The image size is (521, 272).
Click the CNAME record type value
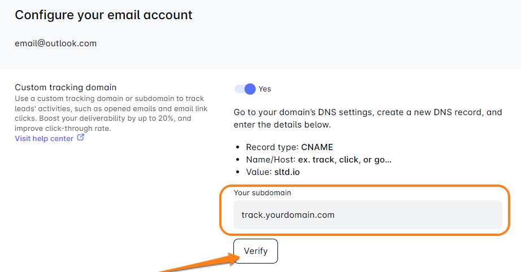tap(317, 147)
